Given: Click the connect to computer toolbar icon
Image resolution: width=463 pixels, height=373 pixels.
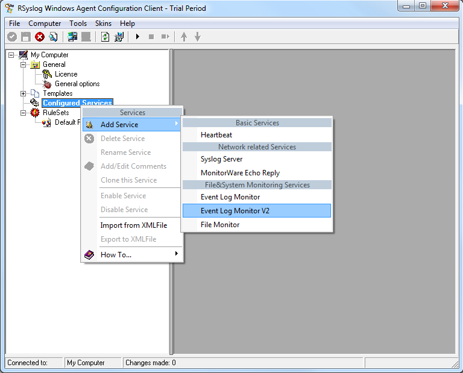Looking at the screenshot, I should click(72, 37).
